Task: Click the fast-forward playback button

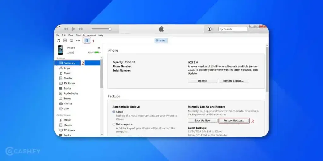Action: [x=81, y=29]
